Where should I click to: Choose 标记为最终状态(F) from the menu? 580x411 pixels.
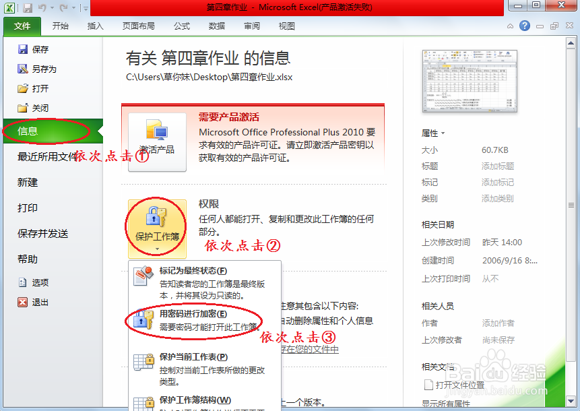205,282
